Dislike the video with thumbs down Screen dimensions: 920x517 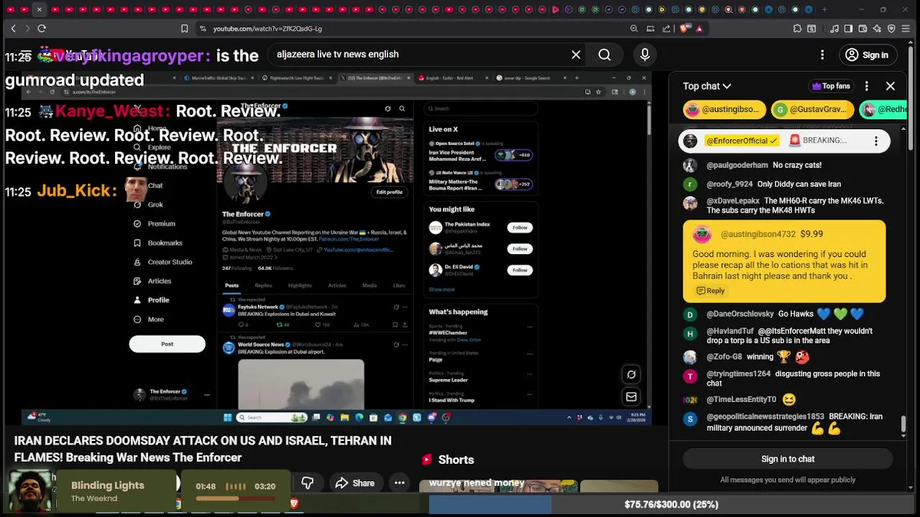click(308, 483)
